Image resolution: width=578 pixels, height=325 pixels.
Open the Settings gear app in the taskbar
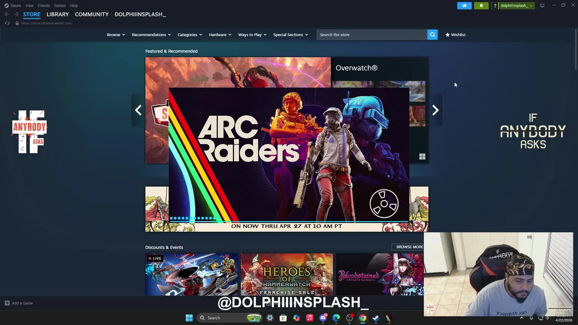coord(270,318)
